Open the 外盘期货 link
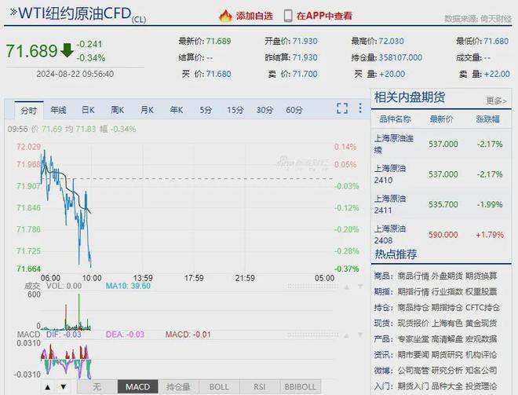The width and height of the screenshot is (518, 395). point(447,276)
